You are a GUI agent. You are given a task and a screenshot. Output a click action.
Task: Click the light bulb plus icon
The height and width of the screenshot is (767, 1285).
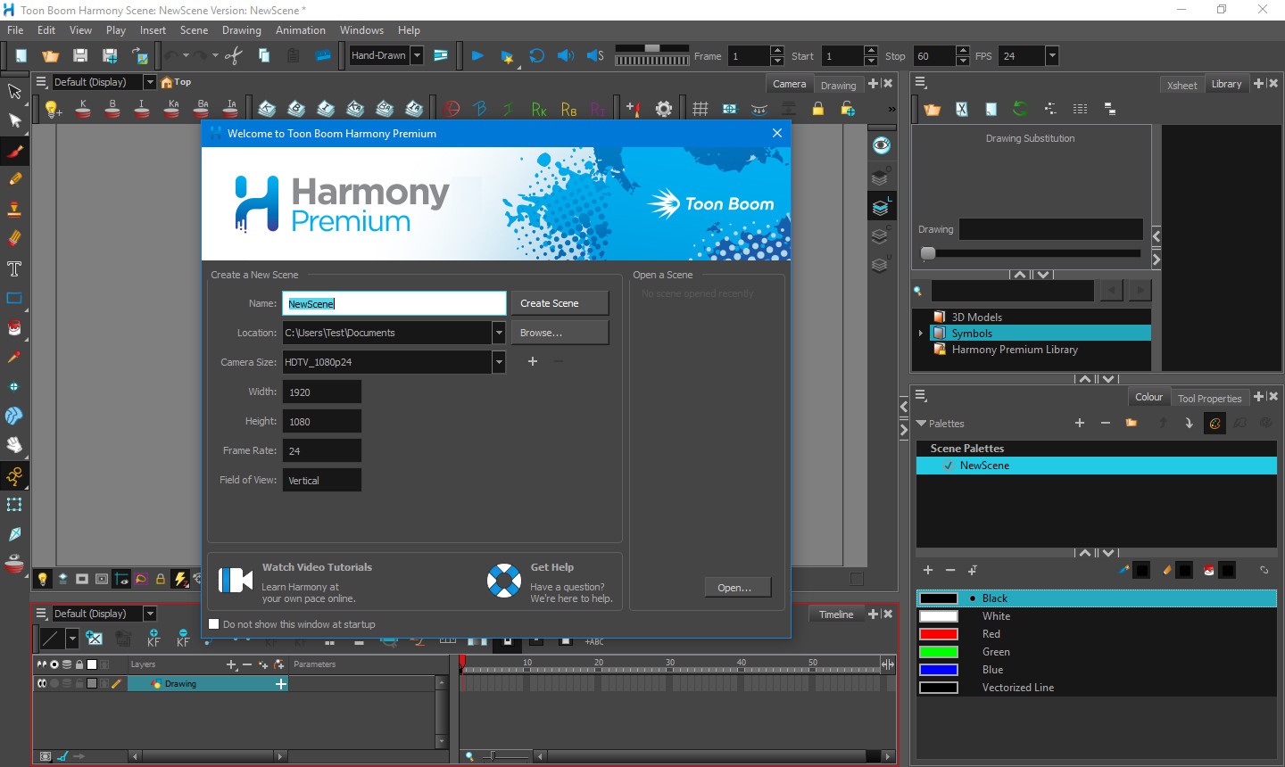(x=53, y=109)
